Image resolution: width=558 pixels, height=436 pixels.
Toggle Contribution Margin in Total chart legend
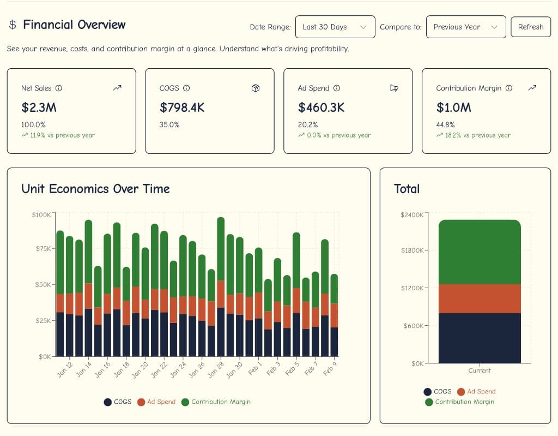(459, 402)
